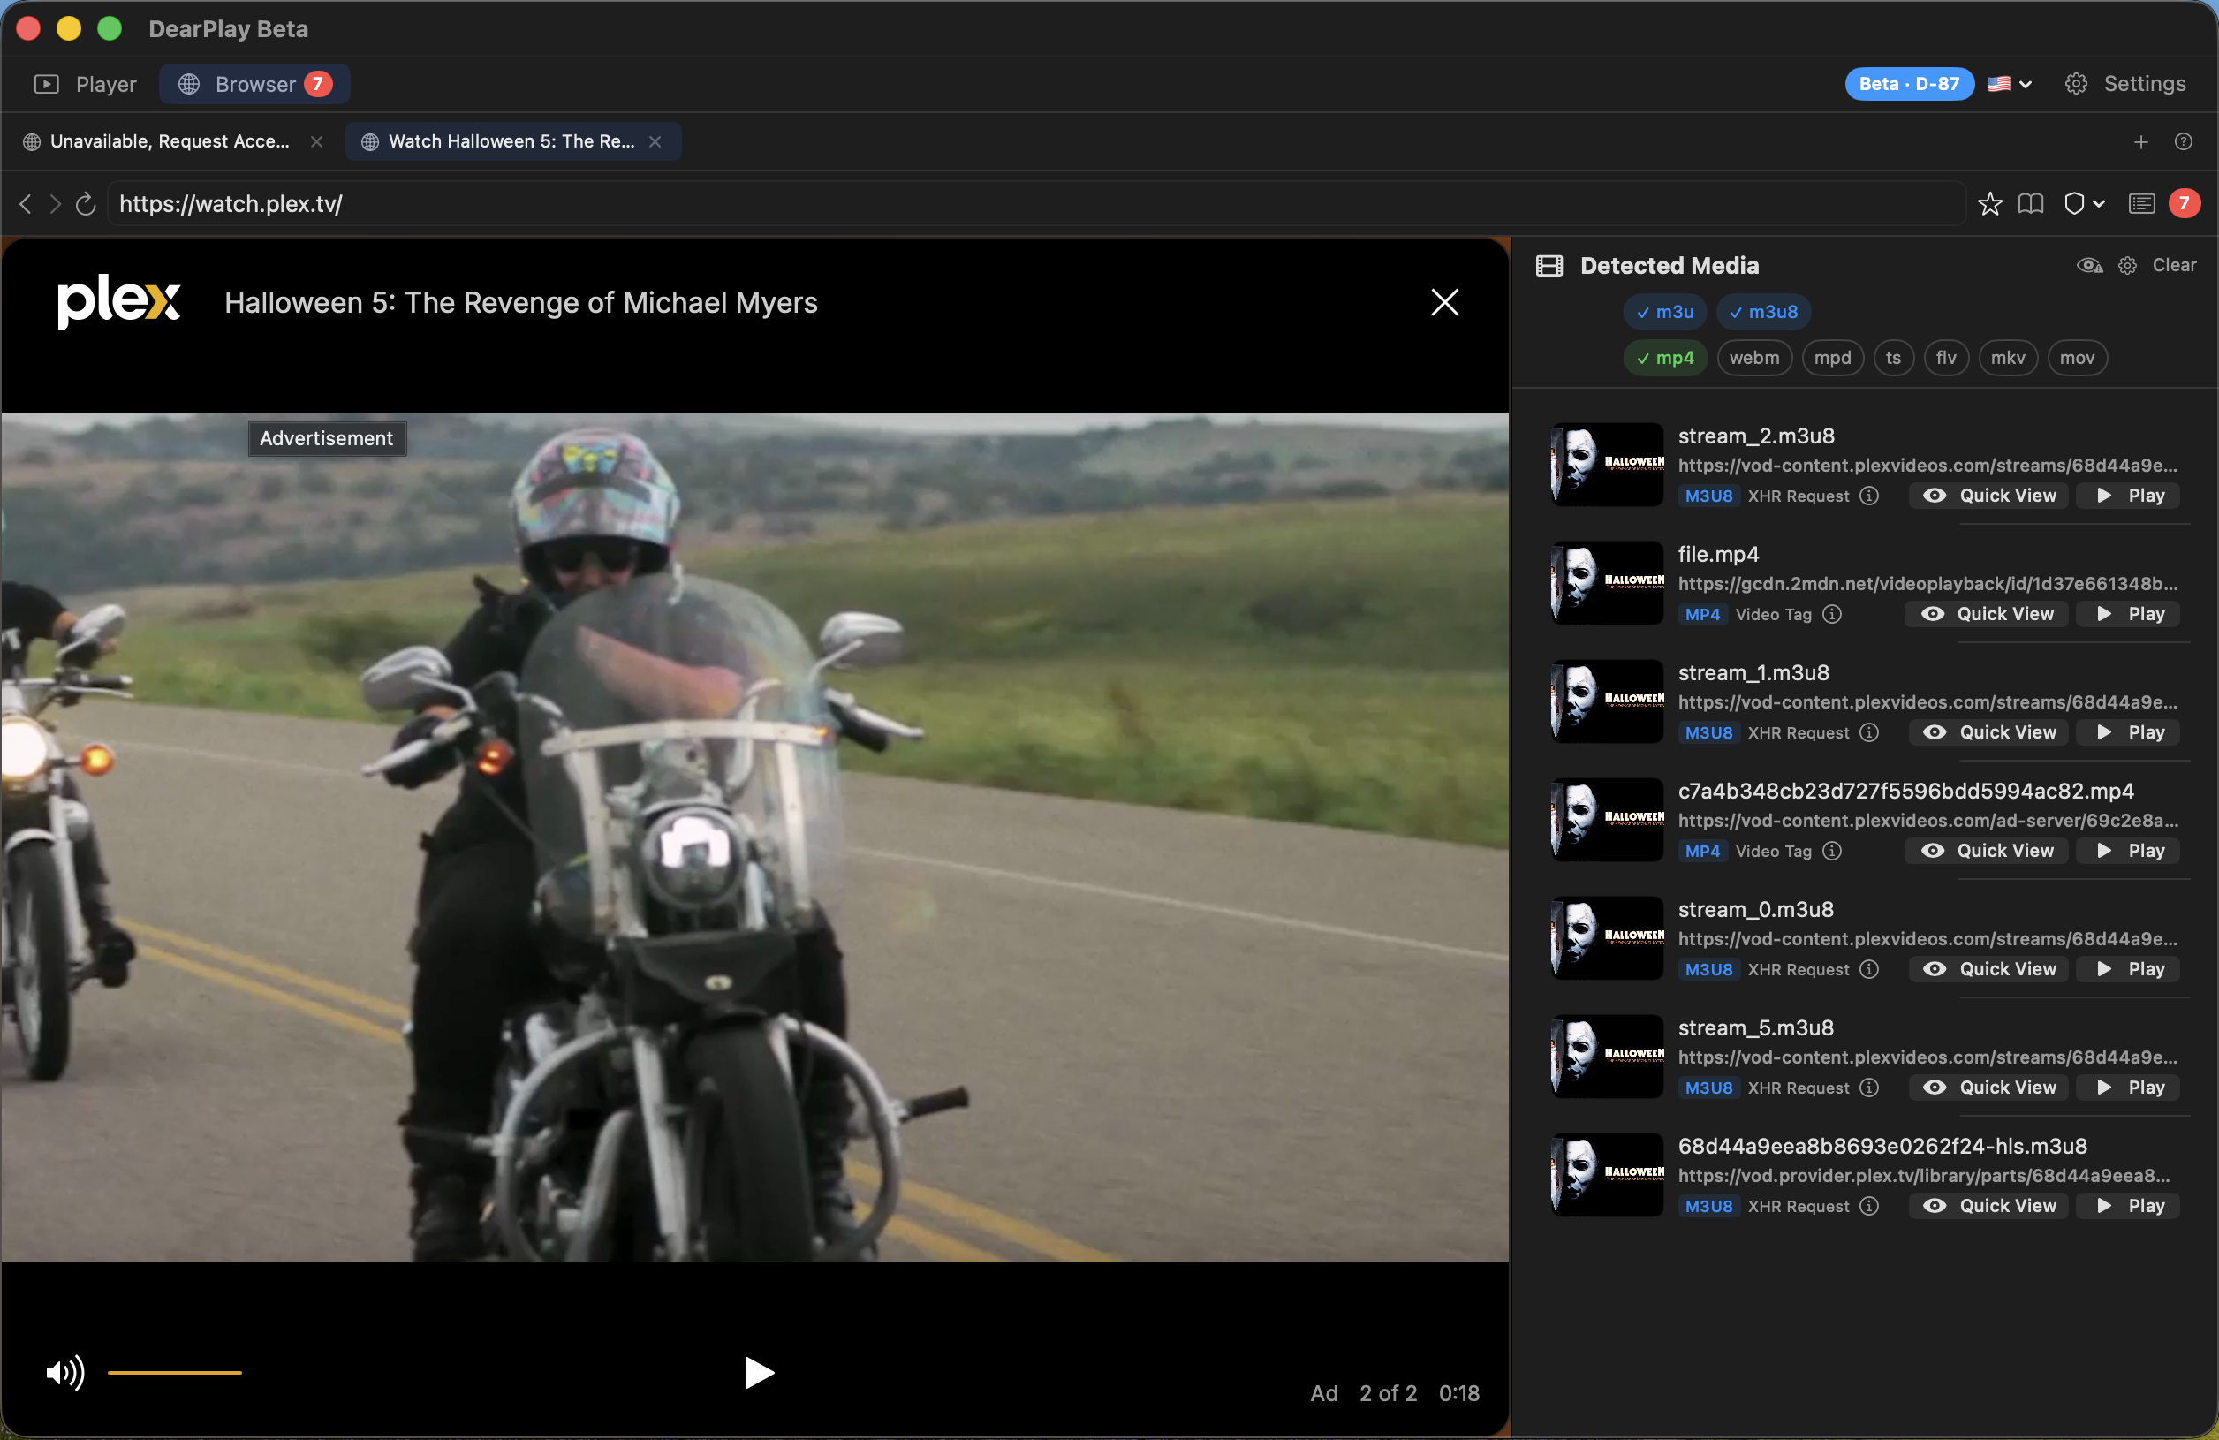
Task: Click the Settings gear icon
Action: pos(2077,84)
